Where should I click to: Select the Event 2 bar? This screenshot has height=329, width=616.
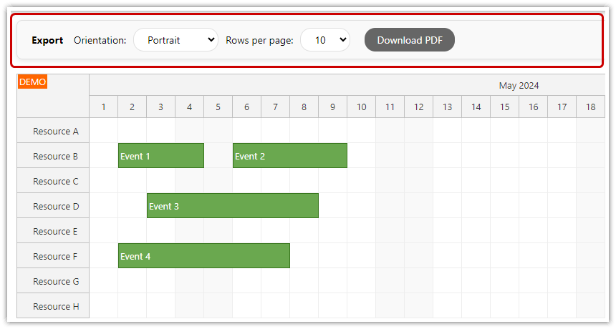[290, 156]
